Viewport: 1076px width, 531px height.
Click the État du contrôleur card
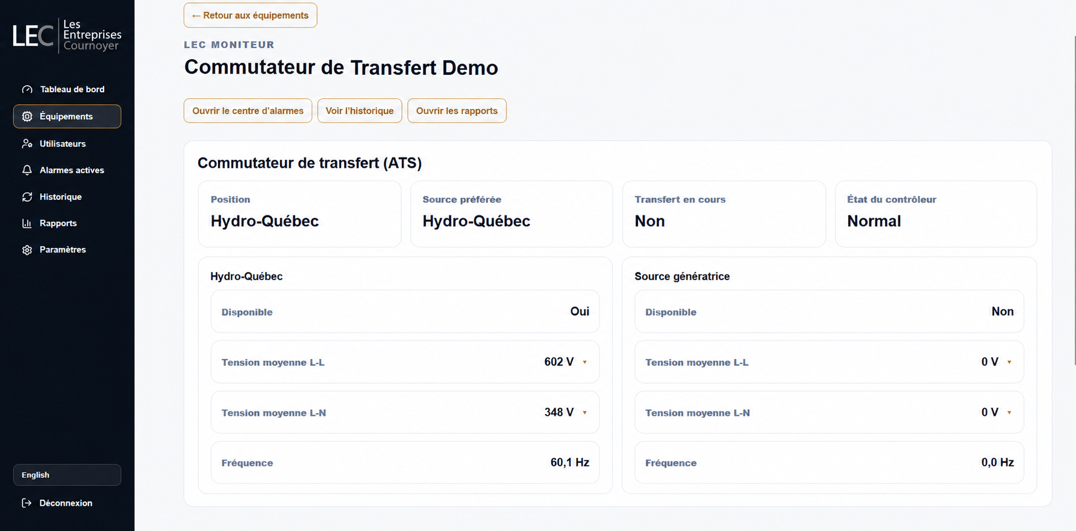[936, 214]
